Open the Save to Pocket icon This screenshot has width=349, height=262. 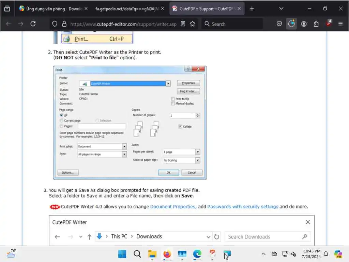tap(279, 24)
